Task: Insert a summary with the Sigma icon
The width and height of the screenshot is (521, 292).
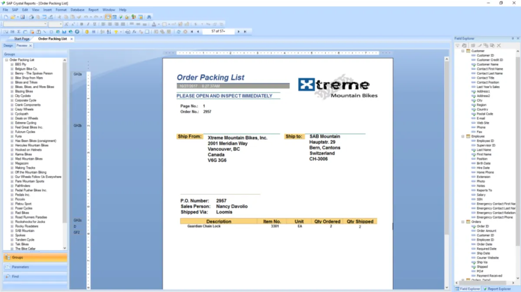Action: (x=19, y=32)
